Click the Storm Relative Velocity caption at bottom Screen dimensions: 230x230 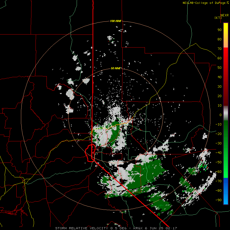116,228
